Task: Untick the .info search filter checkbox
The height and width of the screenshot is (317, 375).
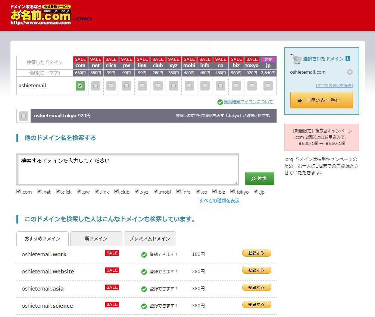Action: pos(178,191)
